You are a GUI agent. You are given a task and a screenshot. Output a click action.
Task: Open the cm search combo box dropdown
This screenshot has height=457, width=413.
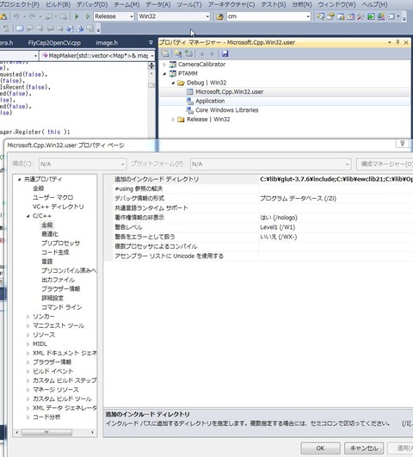click(x=308, y=16)
